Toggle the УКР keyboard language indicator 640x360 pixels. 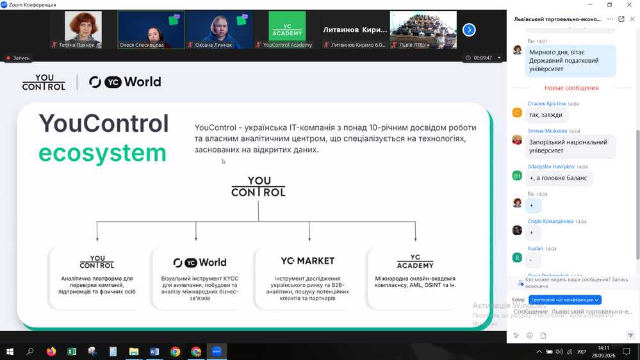(x=582, y=352)
